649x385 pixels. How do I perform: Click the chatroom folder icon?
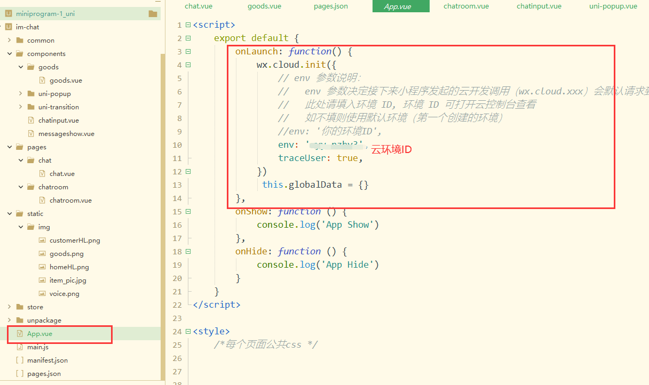[31, 187]
